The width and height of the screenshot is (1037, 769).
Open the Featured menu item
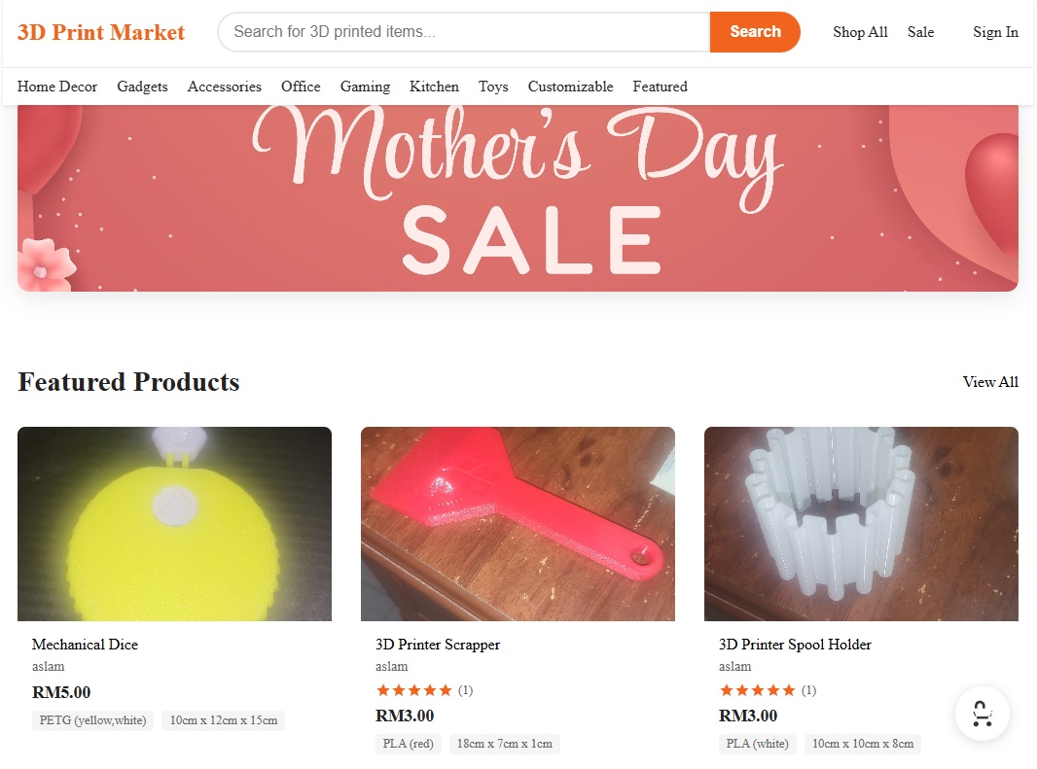pos(660,87)
